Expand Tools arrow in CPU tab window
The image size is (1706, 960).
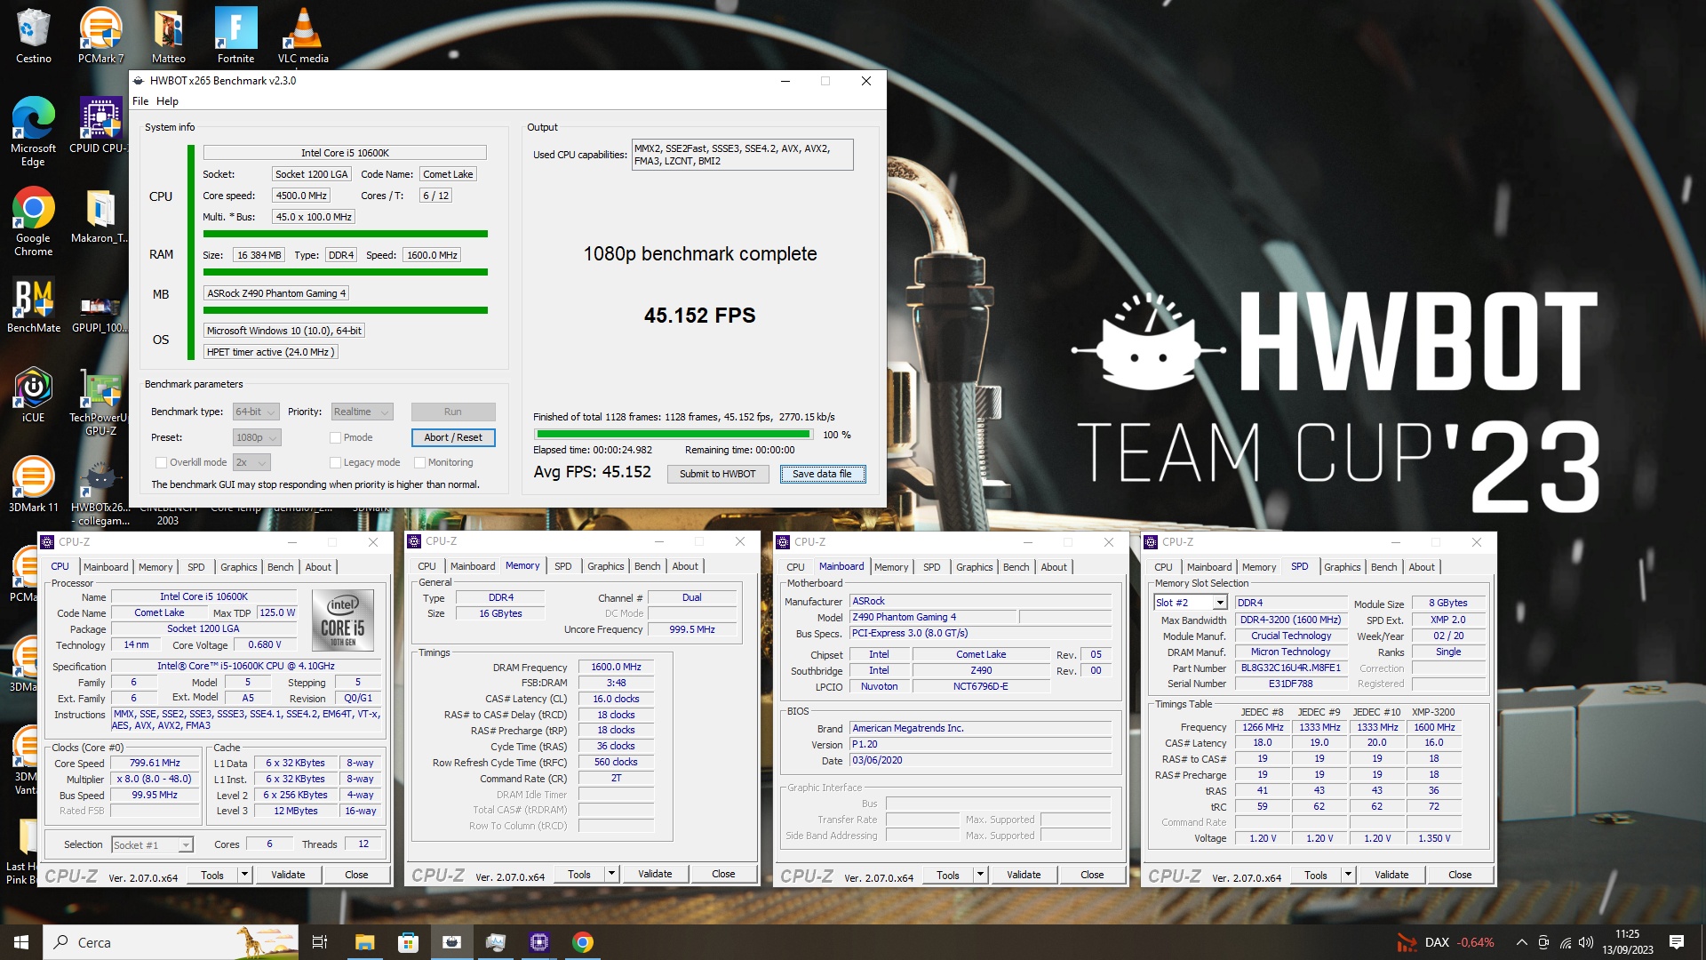coord(244,875)
